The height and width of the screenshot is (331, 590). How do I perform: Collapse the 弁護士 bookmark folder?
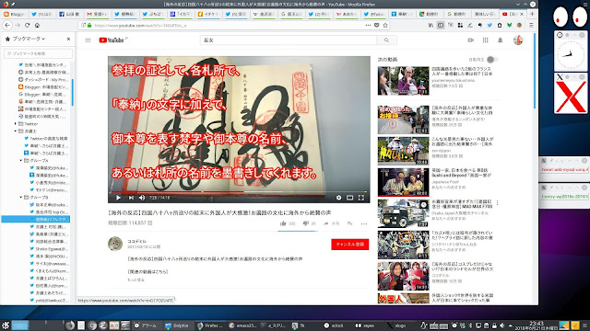pyautogui.click(x=16, y=131)
